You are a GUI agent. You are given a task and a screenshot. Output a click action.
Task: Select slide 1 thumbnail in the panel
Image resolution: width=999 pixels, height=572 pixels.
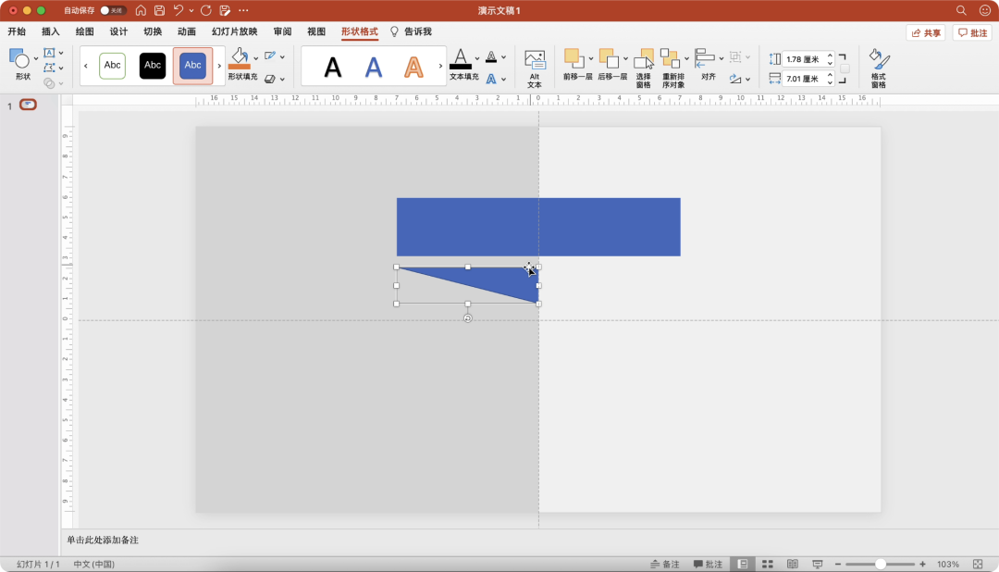pos(28,105)
